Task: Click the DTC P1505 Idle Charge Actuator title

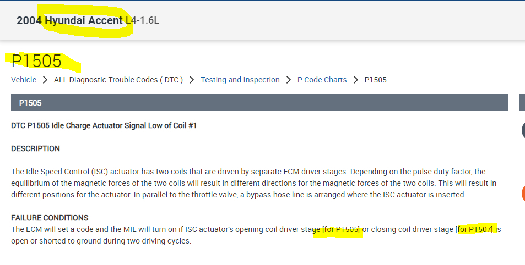Action: pyautogui.click(x=104, y=125)
